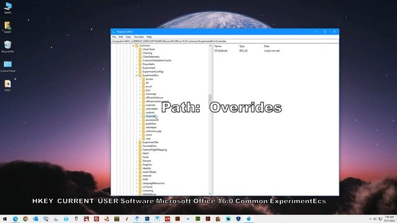
Task: Expand the ExperimentTas key
Action: pos(136,142)
